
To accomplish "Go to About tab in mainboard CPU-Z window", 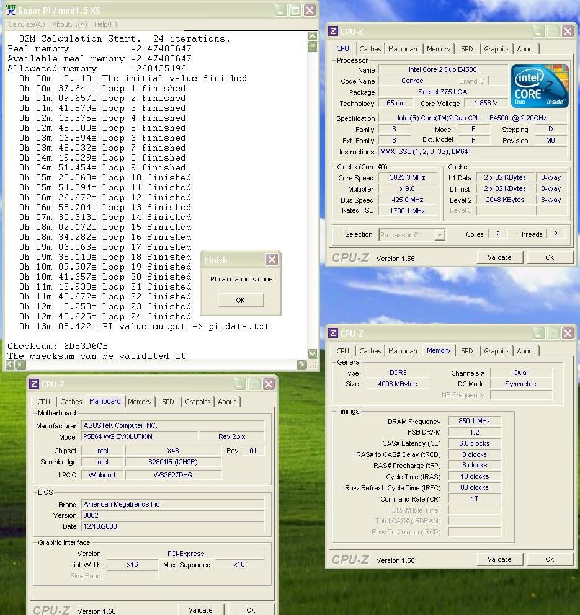I will click(x=227, y=402).
